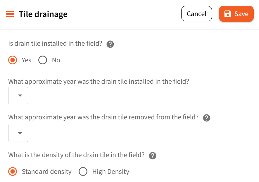The width and height of the screenshot is (259, 182).
Task: Save the tile drainage form
Action: 236,14
